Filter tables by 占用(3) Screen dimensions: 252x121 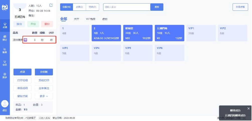[x=79, y=7]
